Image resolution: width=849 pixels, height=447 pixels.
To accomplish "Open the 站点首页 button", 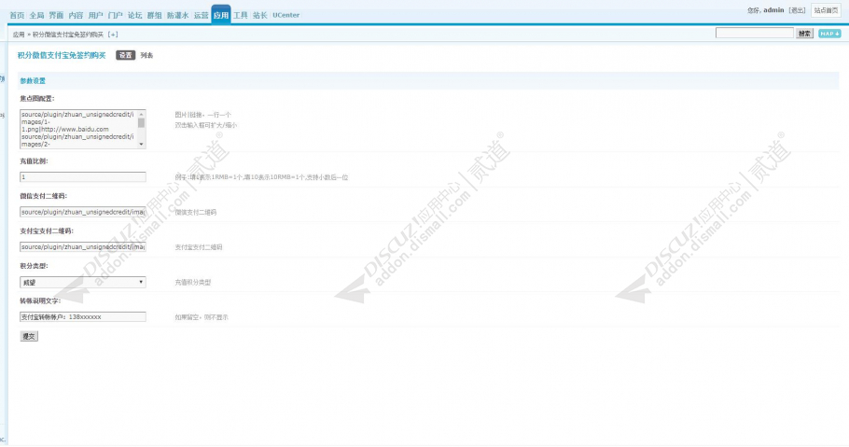I will coord(826,9).
